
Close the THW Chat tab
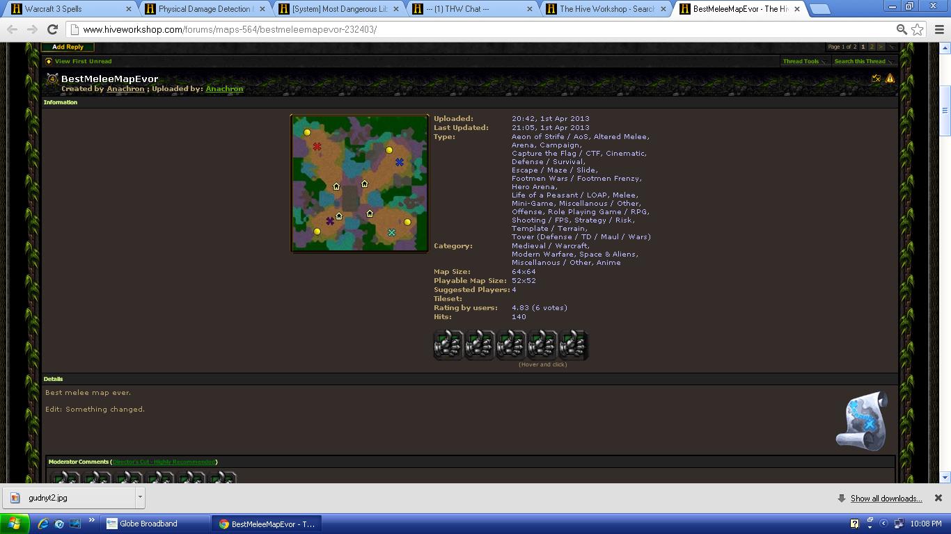pyautogui.click(x=530, y=9)
